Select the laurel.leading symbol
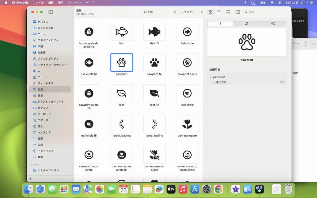 [x=122, y=124]
